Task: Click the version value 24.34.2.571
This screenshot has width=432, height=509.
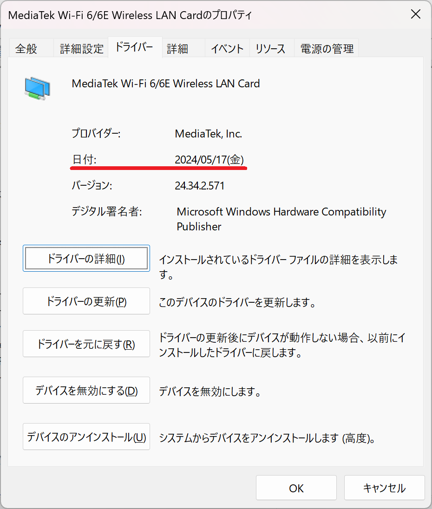Action: pos(200,186)
